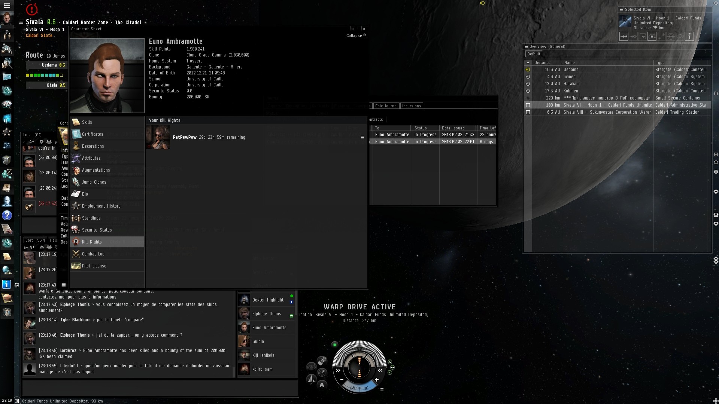This screenshot has width=719, height=404.
Task: Toggle the green safety indicator above HUD
Action: tap(335, 345)
